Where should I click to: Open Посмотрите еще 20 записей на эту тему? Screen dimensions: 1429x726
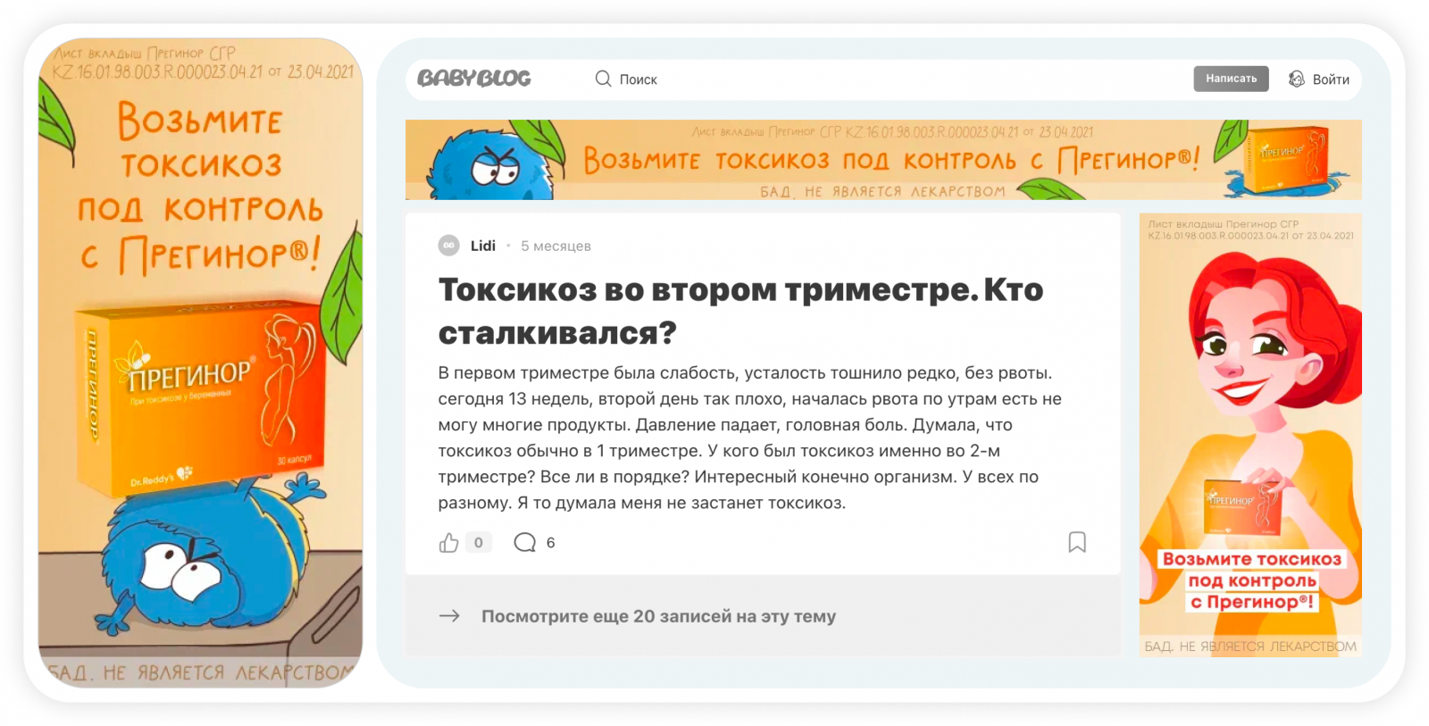(659, 616)
